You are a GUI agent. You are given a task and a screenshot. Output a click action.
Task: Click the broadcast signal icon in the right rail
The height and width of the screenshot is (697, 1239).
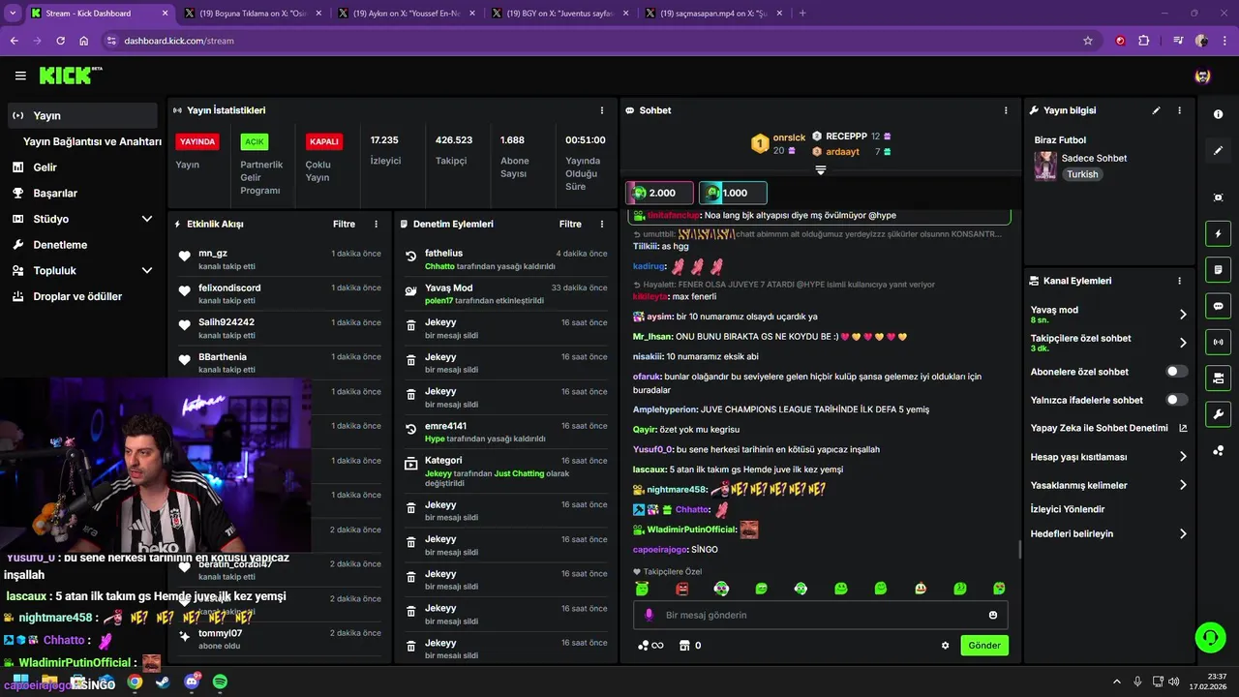click(1218, 342)
